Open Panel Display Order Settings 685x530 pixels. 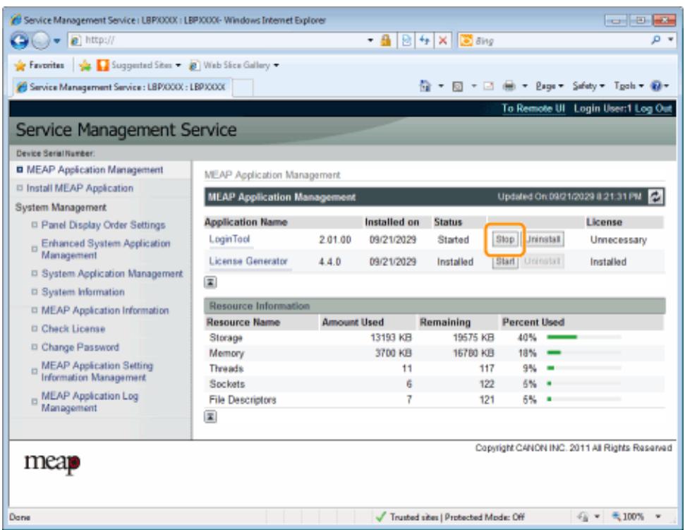103,225
